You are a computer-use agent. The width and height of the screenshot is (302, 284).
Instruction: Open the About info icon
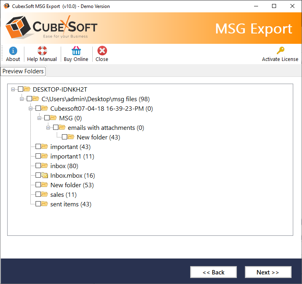tap(13, 51)
